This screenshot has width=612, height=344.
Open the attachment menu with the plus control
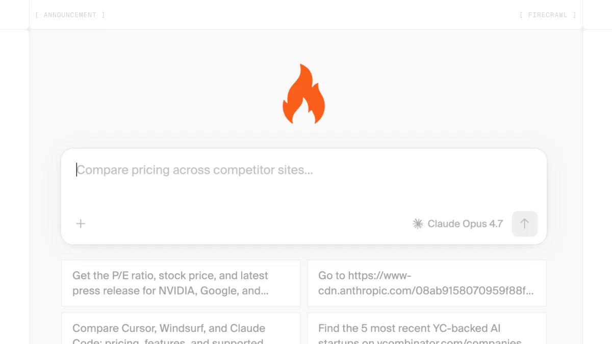80,224
